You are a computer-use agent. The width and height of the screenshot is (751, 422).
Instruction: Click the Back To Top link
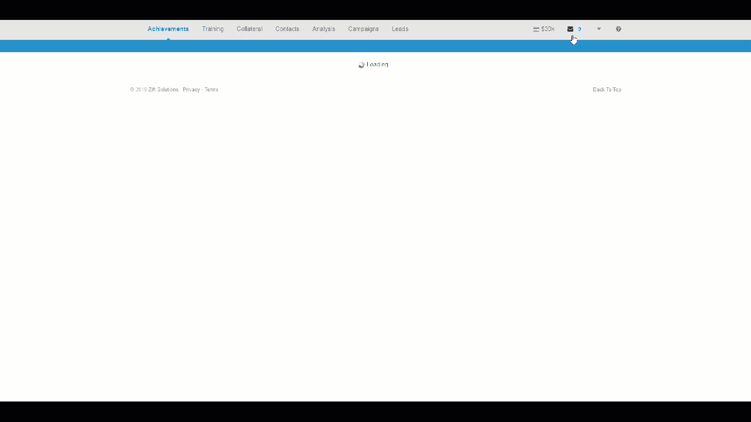(607, 90)
